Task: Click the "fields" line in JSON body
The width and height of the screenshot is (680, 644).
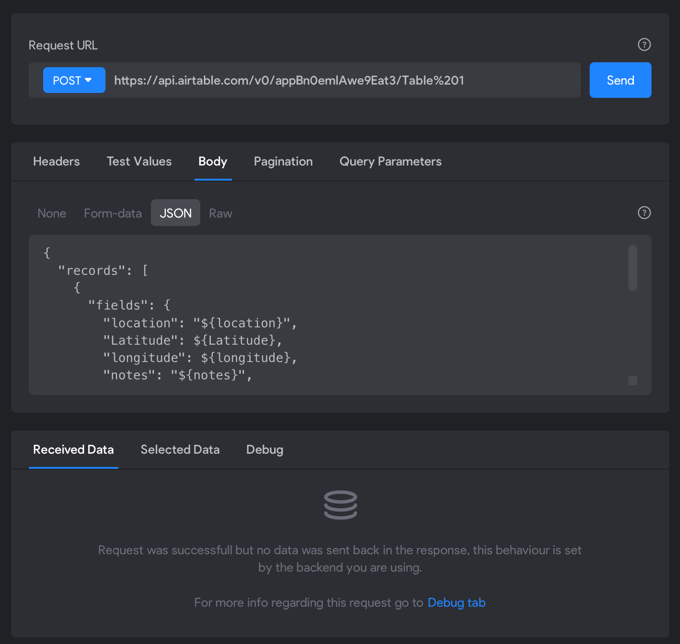Action: click(129, 305)
